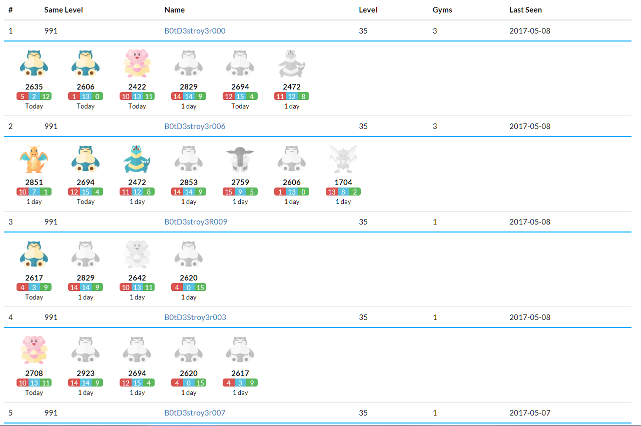Click the 2851 CP Dragonite icon for B0tD3stroy3r006

point(34,158)
